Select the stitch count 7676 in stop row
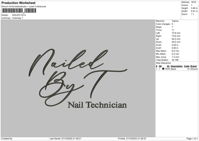 pos(167,69)
